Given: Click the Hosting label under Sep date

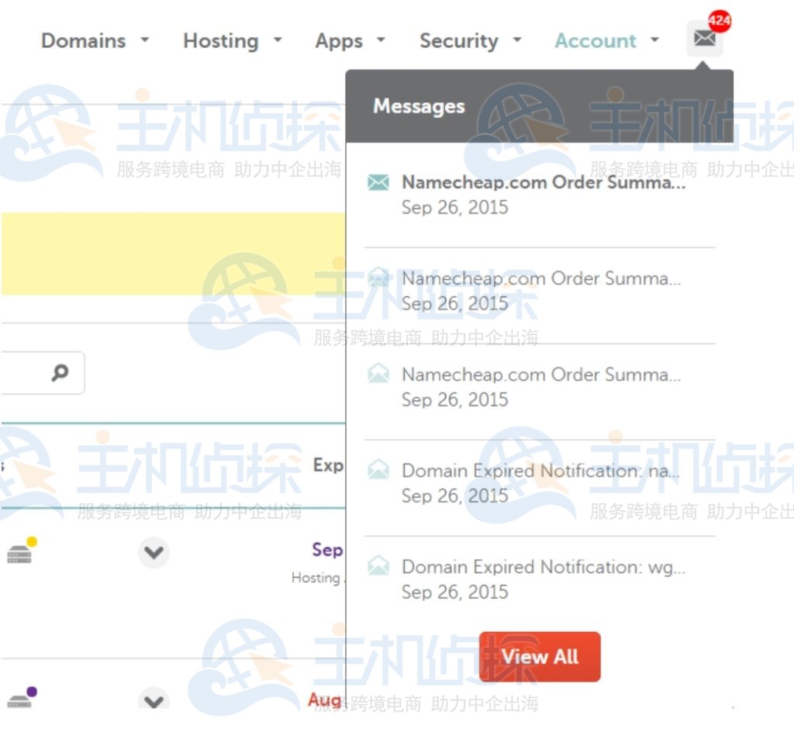Looking at the screenshot, I should [x=316, y=578].
